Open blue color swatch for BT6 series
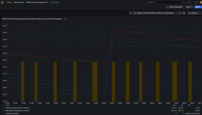Viewport: 202px width, 115px height. 4,111
